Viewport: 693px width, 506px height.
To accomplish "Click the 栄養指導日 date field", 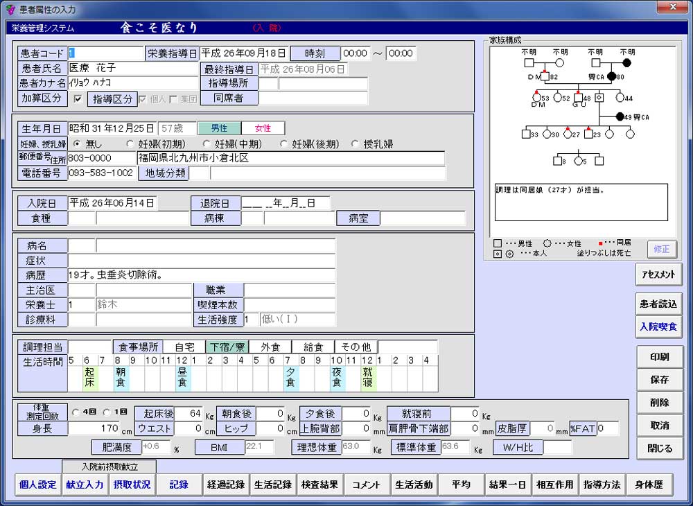I will tap(244, 53).
